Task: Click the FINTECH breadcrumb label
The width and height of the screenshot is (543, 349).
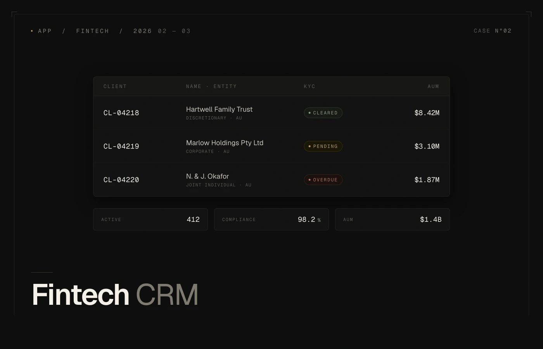Action: pos(93,31)
